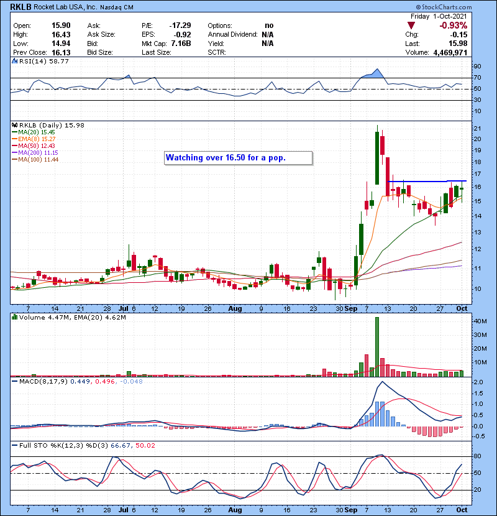Click the Options value 'no'
Viewport: 497px width, 516px height.
[x=269, y=25]
